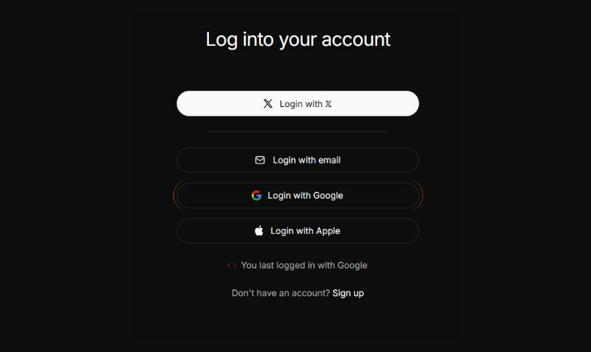Click the envelope icon for email login
Image resolution: width=591 pixels, height=352 pixels.
[260, 161]
